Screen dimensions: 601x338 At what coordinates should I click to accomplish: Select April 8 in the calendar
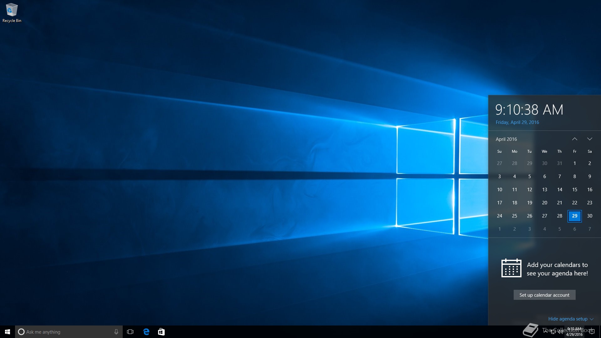pos(575,177)
